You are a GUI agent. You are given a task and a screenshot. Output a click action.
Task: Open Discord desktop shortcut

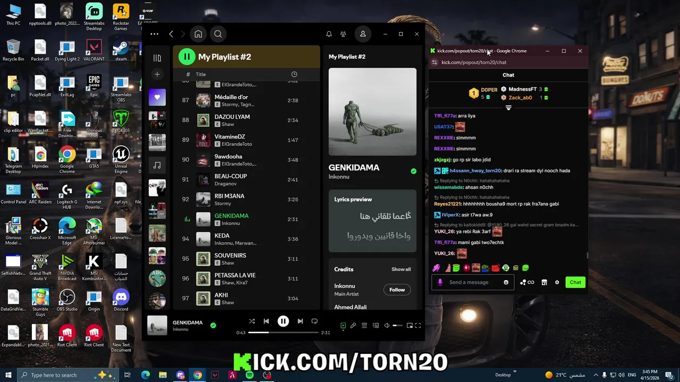(x=121, y=300)
